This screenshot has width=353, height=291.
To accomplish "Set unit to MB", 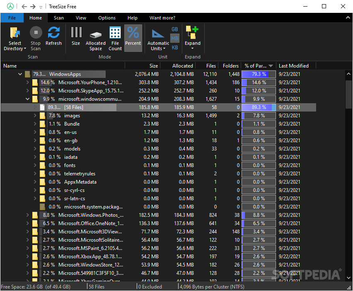I will tap(175, 39).
